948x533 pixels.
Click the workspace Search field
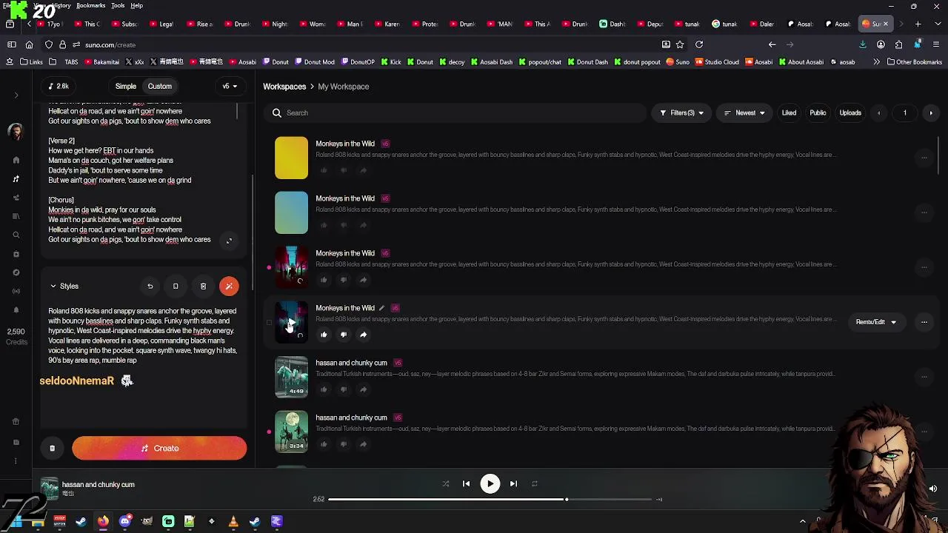455,113
